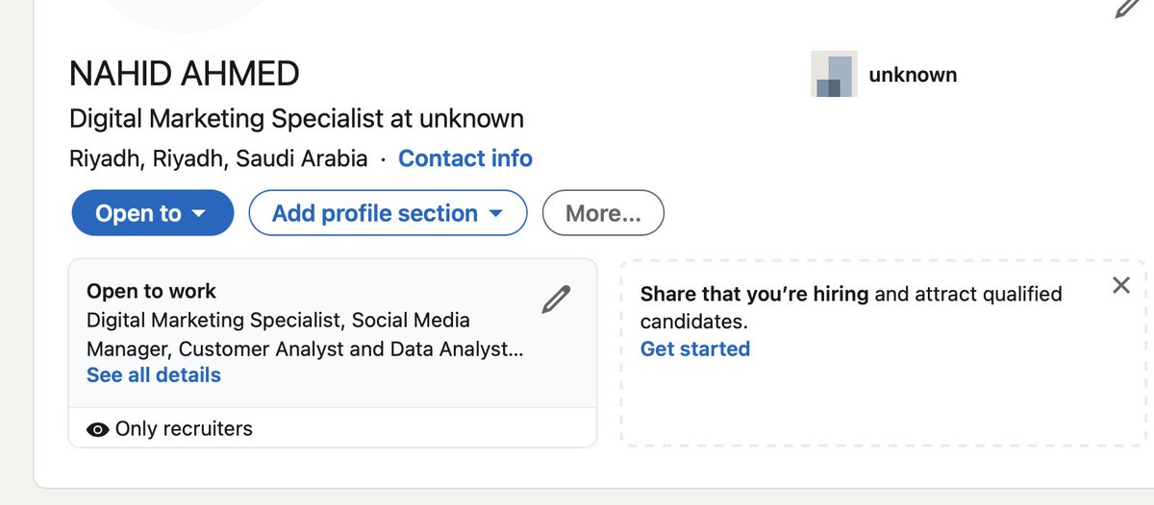The width and height of the screenshot is (1154, 505).
Task: Click the "unknown" company name label
Action: (913, 75)
